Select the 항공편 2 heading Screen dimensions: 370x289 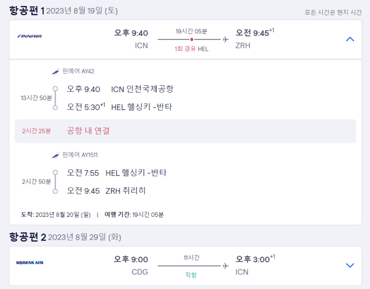27,237
